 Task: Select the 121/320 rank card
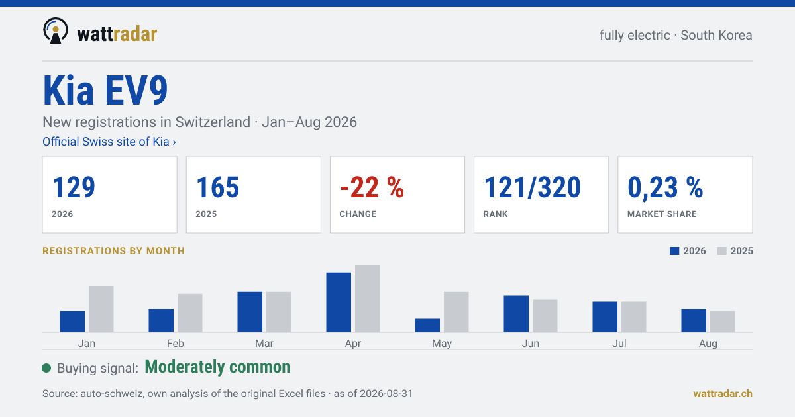[x=541, y=195]
